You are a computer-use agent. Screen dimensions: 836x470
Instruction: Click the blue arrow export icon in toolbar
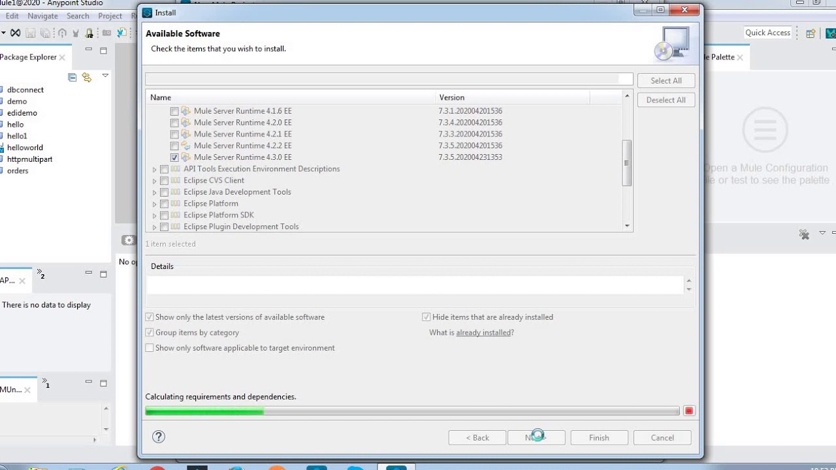(121, 33)
